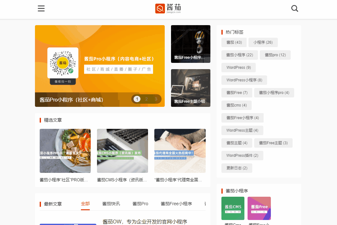Click the 酱茄小程序 PRO版 food thumbnail
The width and height of the screenshot is (337, 225).
point(65,151)
